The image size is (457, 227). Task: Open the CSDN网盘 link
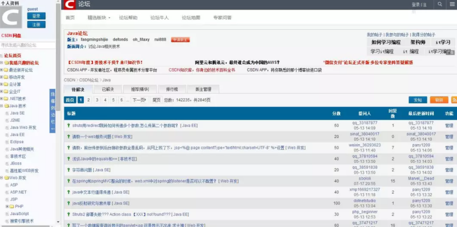pos(11,36)
